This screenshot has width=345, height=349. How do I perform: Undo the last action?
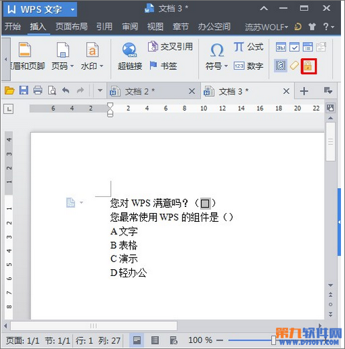[x=66, y=91]
